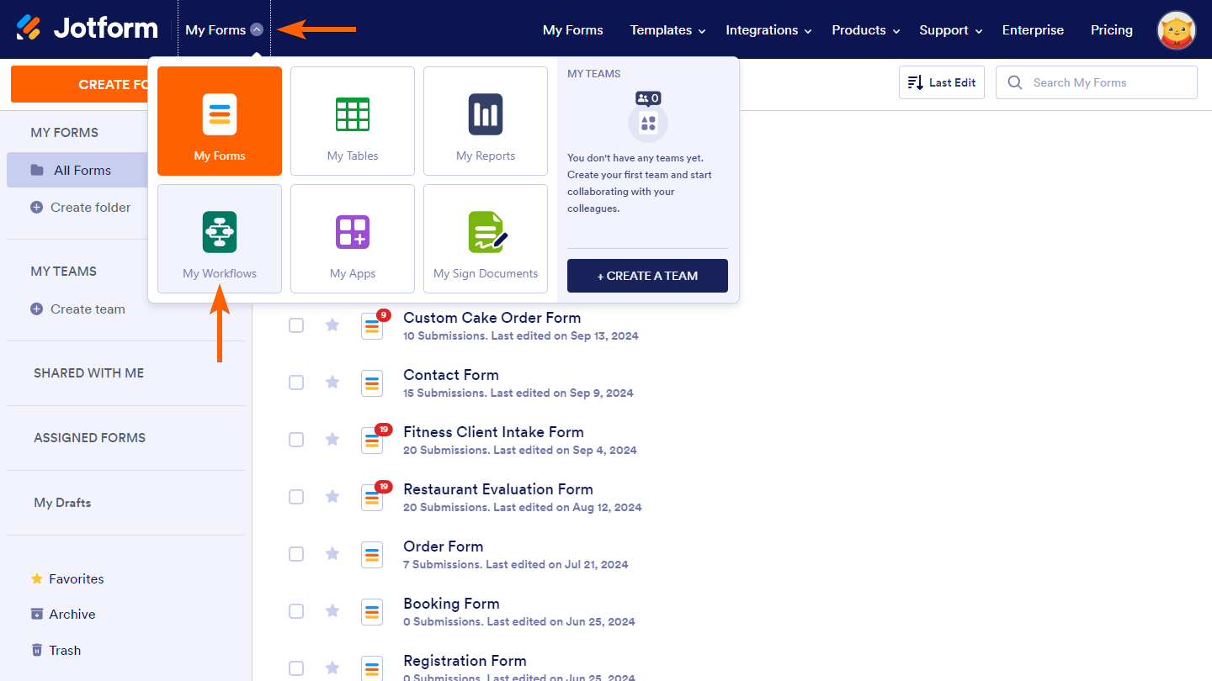
Task: Open the Contact Form title
Action: click(451, 375)
